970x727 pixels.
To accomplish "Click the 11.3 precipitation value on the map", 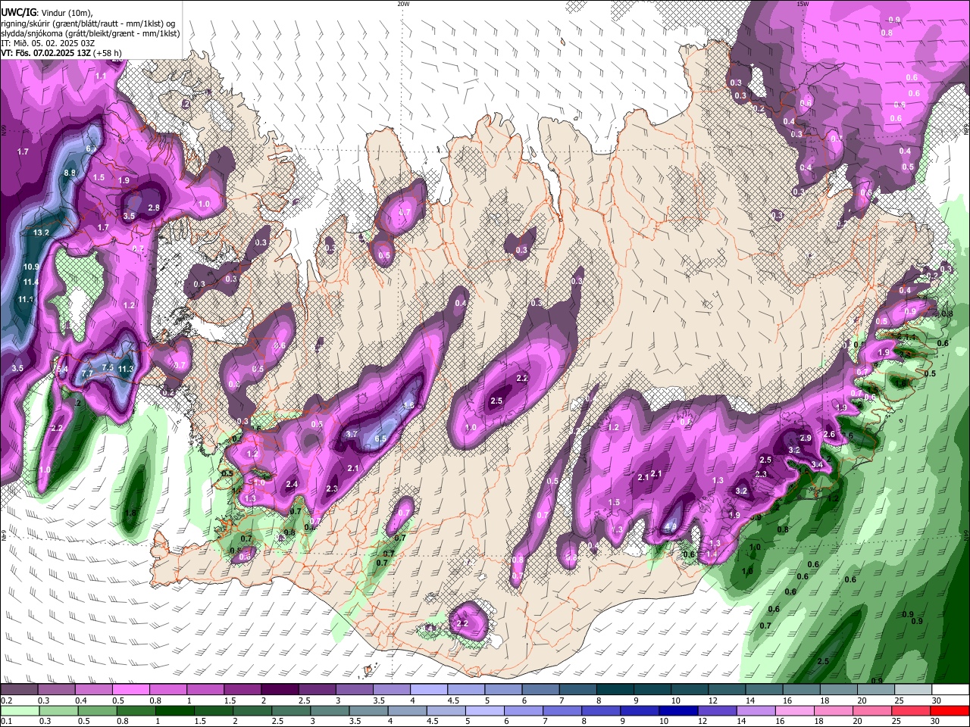I will pos(126,369).
